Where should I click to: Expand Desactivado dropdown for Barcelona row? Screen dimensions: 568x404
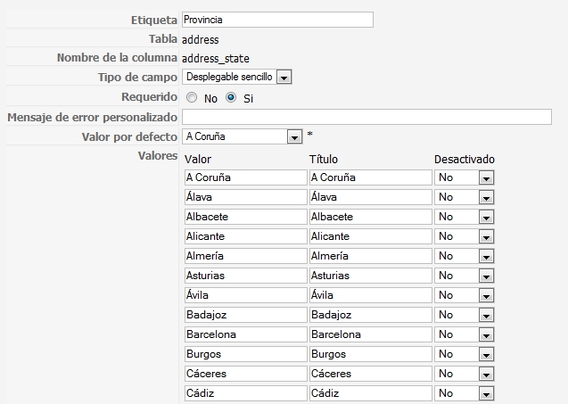click(486, 335)
